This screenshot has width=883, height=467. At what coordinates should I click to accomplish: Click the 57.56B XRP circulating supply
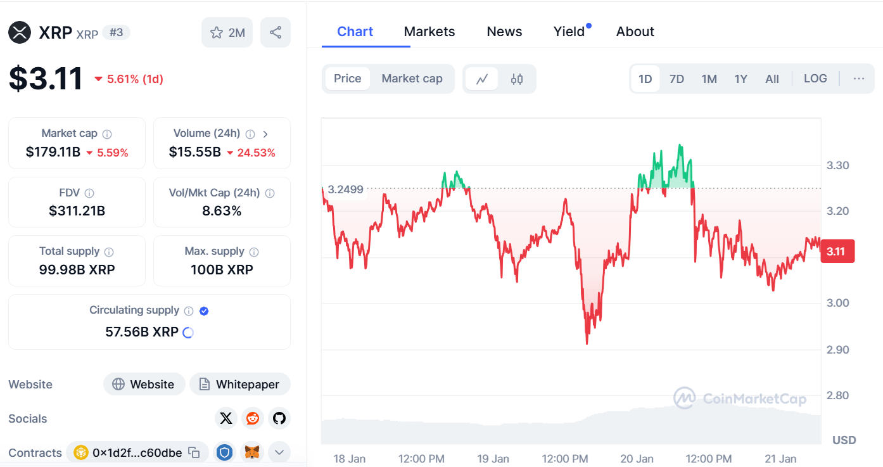(x=142, y=332)
